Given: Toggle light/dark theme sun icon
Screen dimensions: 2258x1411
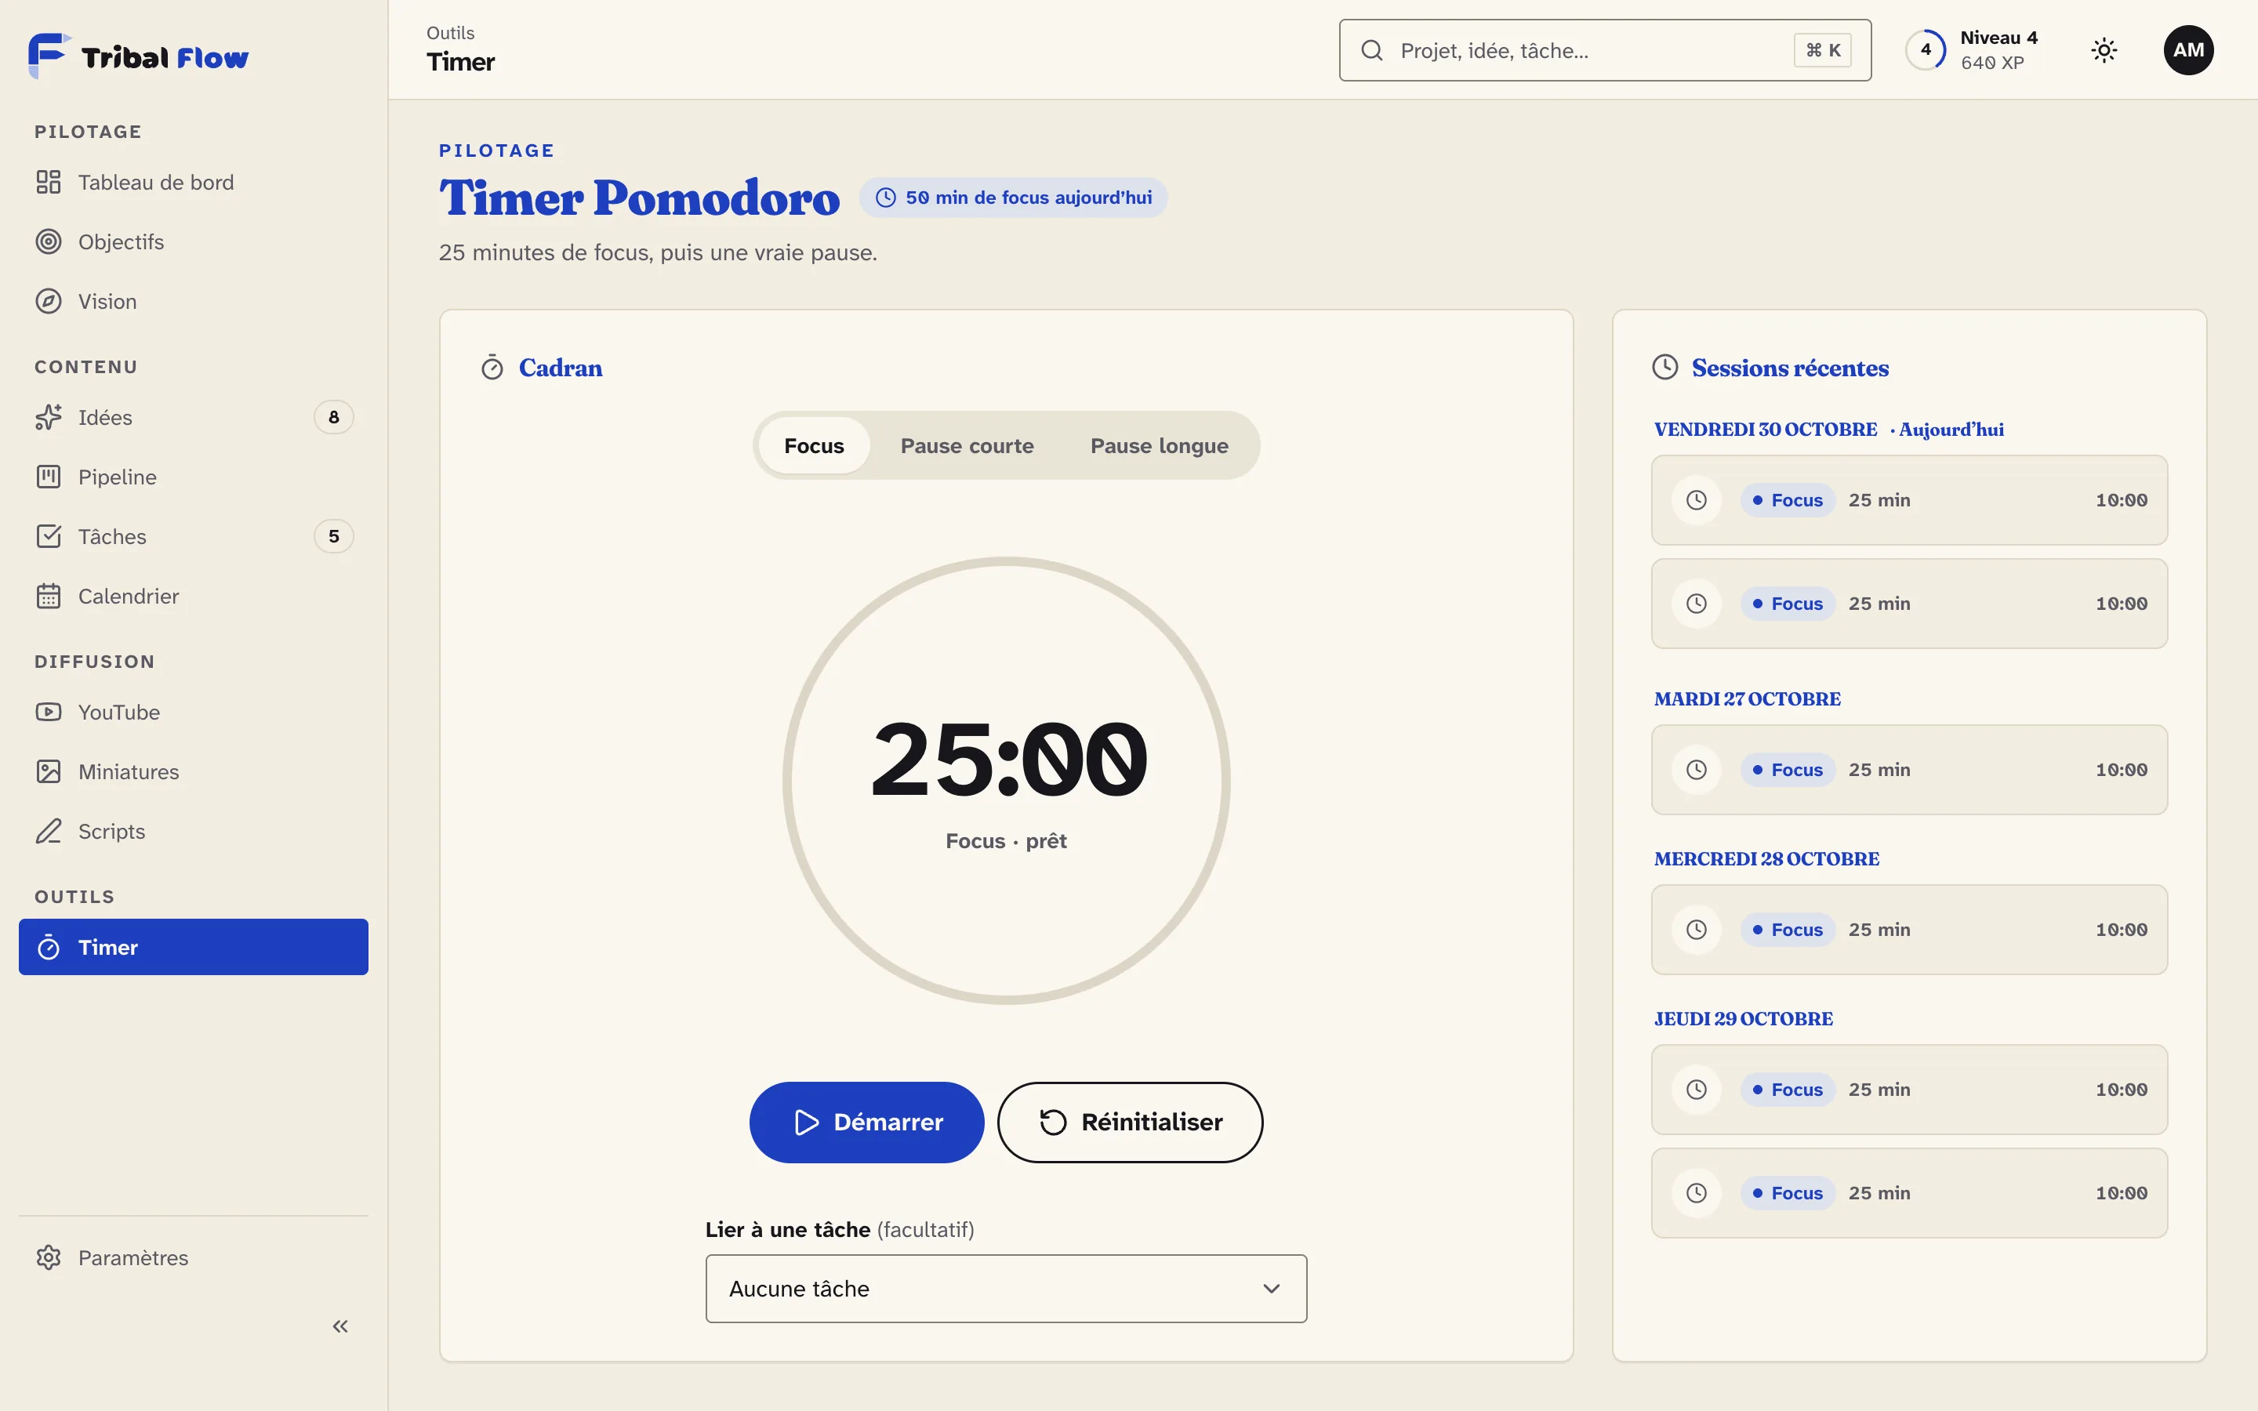Looking at the screenshot, I should tap(2104, 50).
